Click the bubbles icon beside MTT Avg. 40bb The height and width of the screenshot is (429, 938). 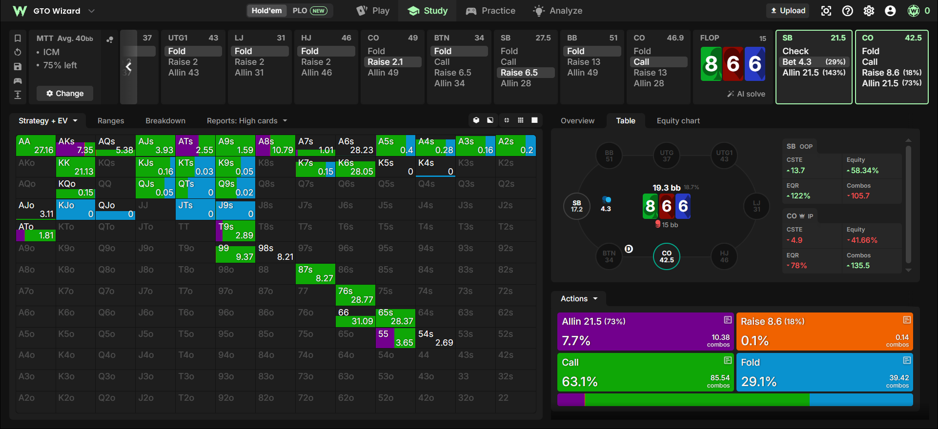pos(110,39)
